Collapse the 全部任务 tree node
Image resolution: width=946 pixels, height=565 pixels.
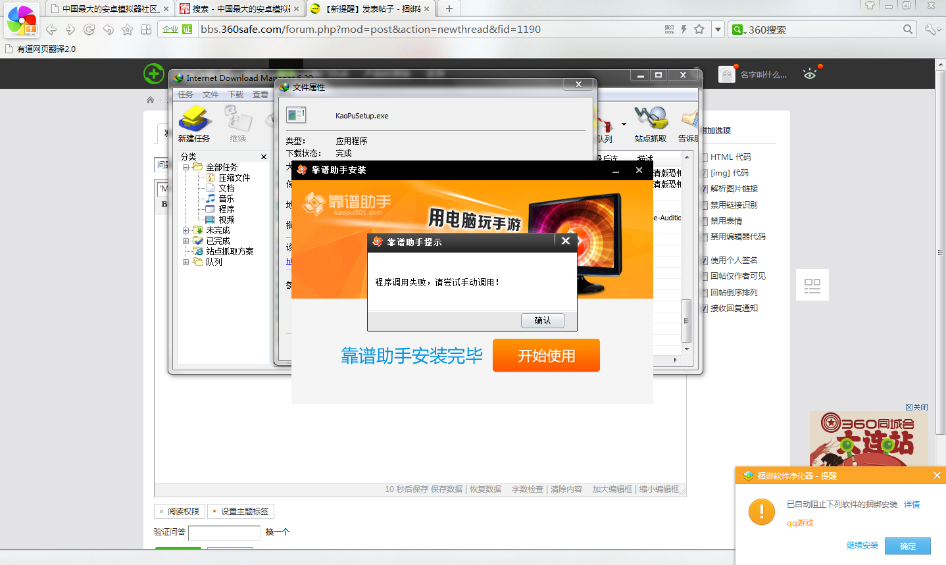pyautogui.click(x=186, y=167)
